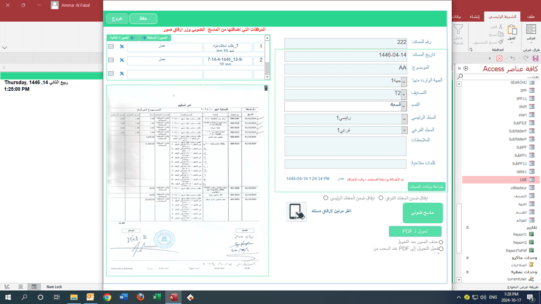541x304 pixels.
Task: Open the التصنيف dropdown showing T2
Action: (x=404, y=94)
